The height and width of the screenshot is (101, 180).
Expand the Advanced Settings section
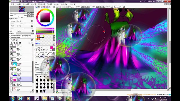click(36, 75)
